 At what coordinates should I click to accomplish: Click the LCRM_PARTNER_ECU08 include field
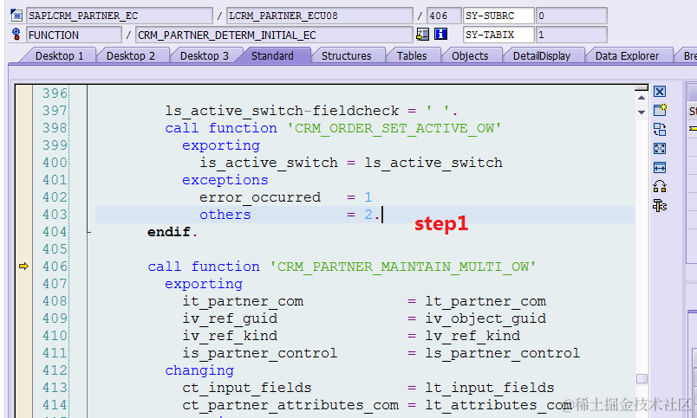[320, 16]
